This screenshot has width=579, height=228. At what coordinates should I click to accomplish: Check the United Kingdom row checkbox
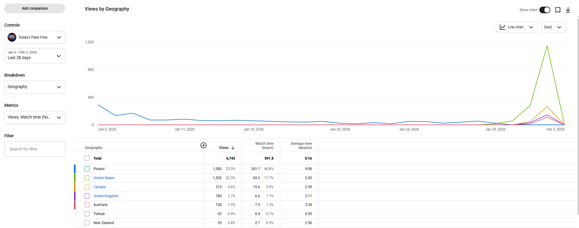tap(87, 196)
